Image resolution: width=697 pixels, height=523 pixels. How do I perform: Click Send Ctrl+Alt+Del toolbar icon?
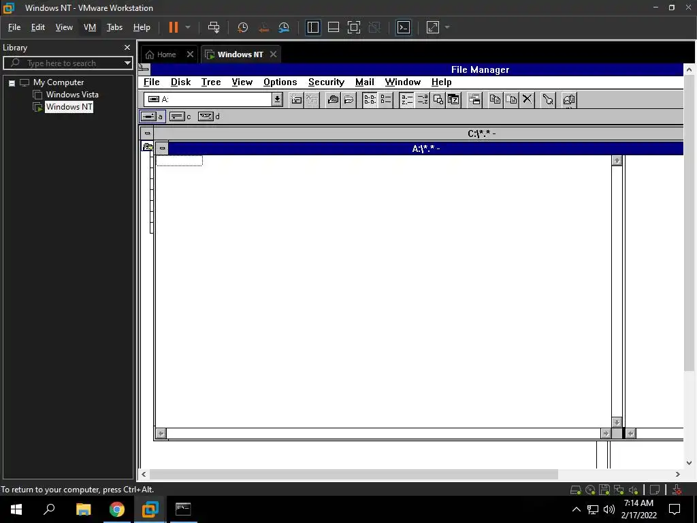[214, 27]
